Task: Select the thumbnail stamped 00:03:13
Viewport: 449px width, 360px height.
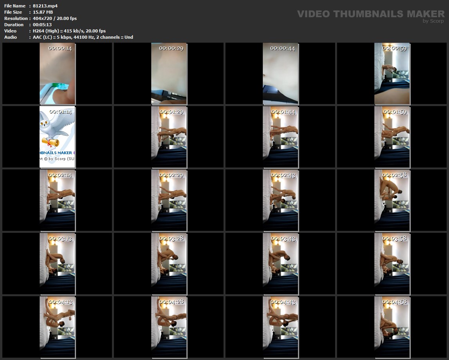Action: pos(57,264)
